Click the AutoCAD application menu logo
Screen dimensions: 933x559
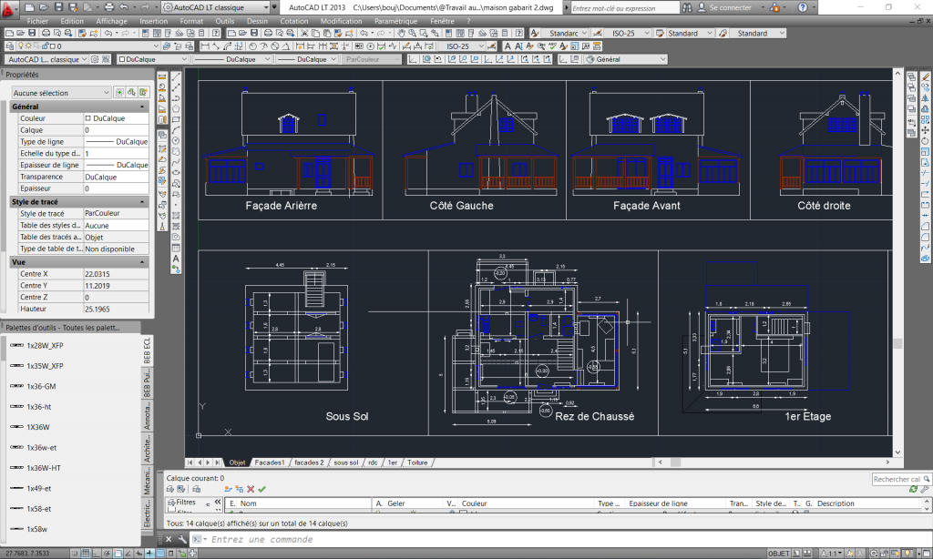tap(10, 8)
